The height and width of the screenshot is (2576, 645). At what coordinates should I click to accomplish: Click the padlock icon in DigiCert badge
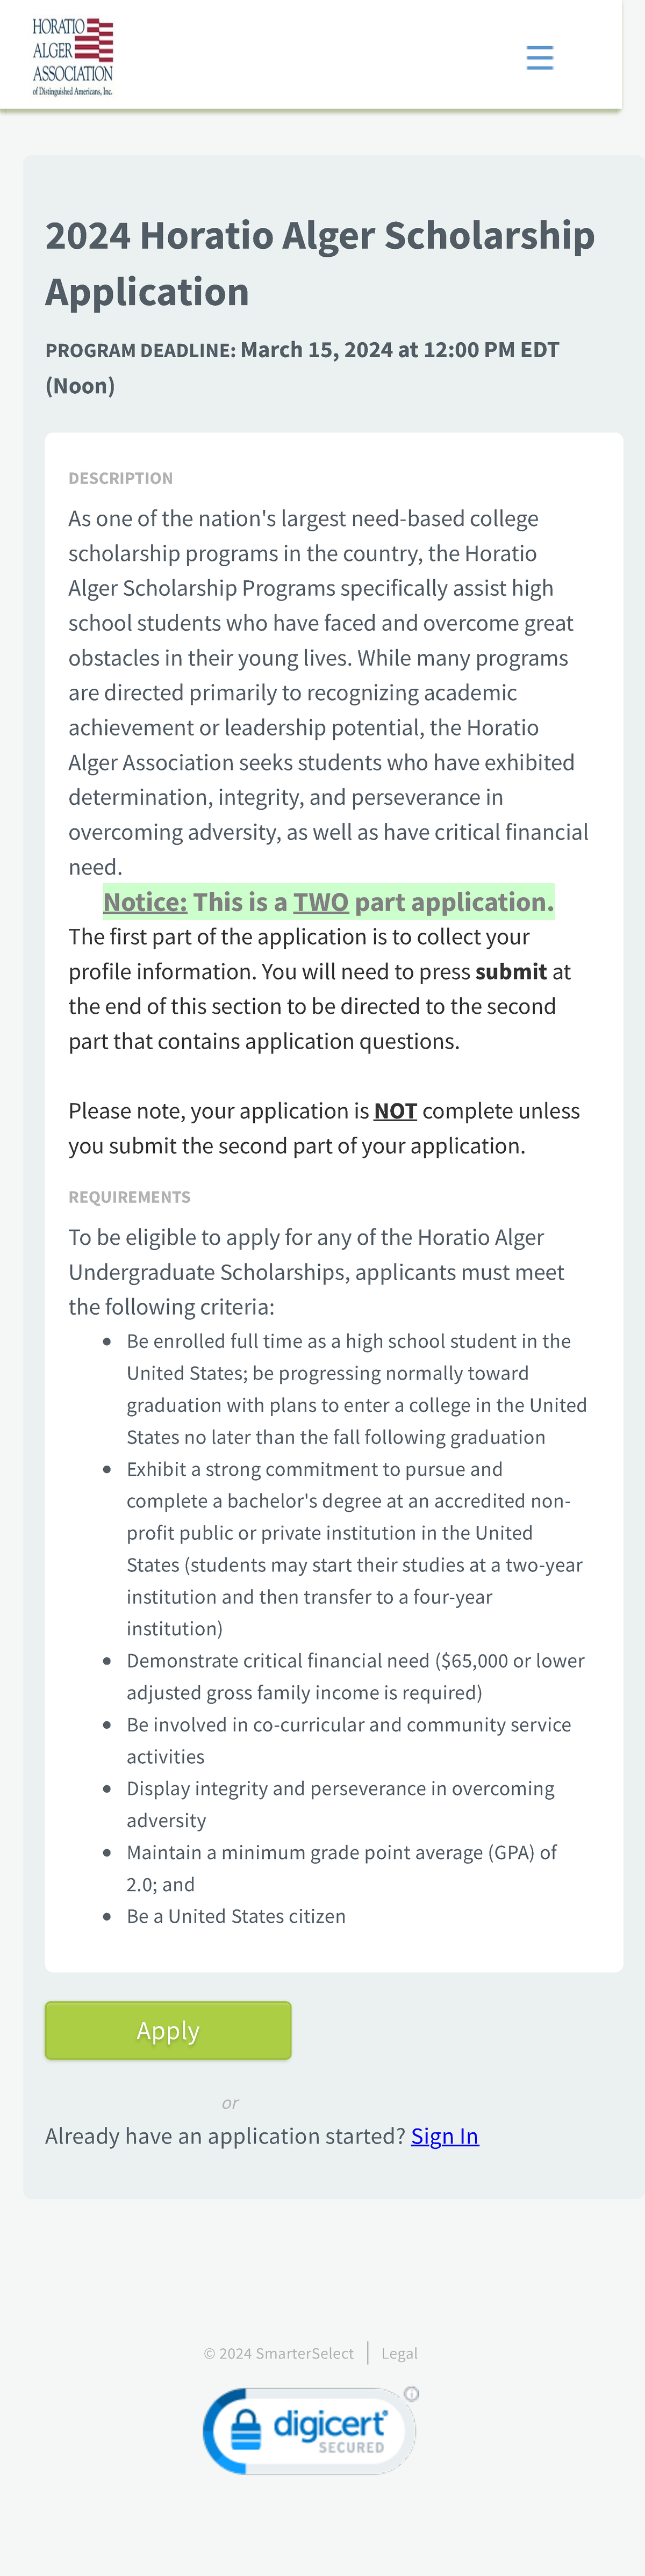pos(245,2430)
